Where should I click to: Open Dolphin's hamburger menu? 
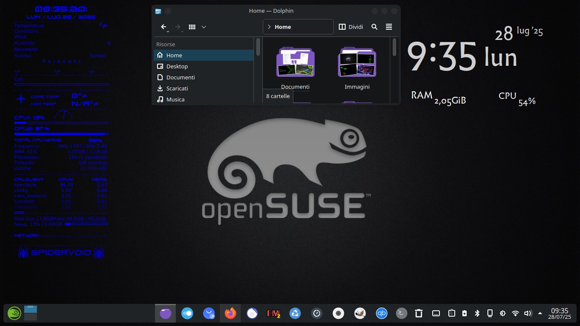pos(389,27)
